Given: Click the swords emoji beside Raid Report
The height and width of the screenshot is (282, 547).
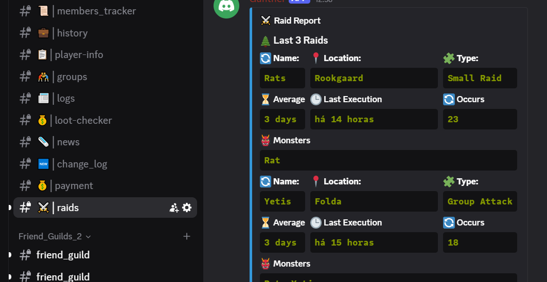Looking at the screenshot, I should pyautogui.click(x=266, y=21).
